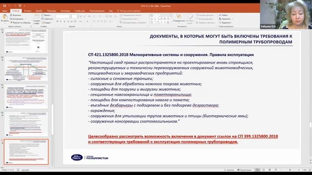The image size is (312, 175).
Task: Click Эффекты фигуры (Shape Effects)
Action: (x=205, y=23)
